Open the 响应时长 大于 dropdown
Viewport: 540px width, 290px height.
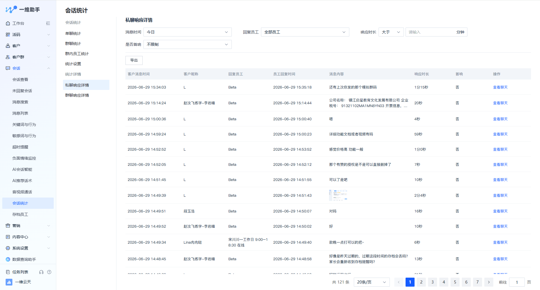click(x=391, y=32)
